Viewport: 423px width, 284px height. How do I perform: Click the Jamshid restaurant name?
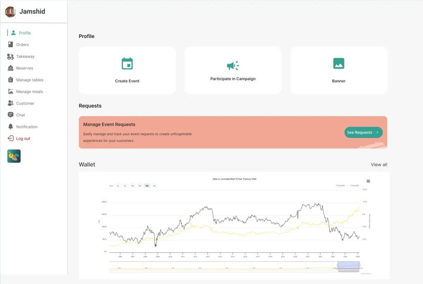(x=32, y=11)
